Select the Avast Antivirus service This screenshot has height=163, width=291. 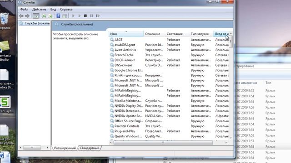pos(125,50)
